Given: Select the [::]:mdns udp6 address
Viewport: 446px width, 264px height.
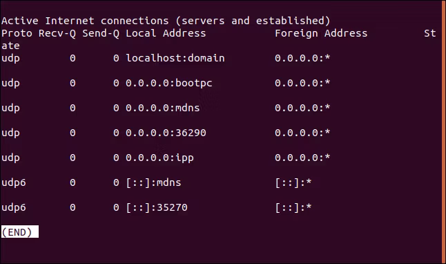Looking at the screenshot, I should (x=153, y=182).
